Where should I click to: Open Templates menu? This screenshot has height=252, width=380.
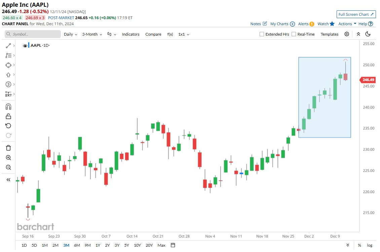coord(329,34)
